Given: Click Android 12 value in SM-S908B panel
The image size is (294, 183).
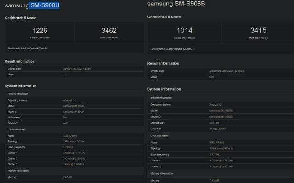Looking at the screenshot, I should click(x=215, y=105).
